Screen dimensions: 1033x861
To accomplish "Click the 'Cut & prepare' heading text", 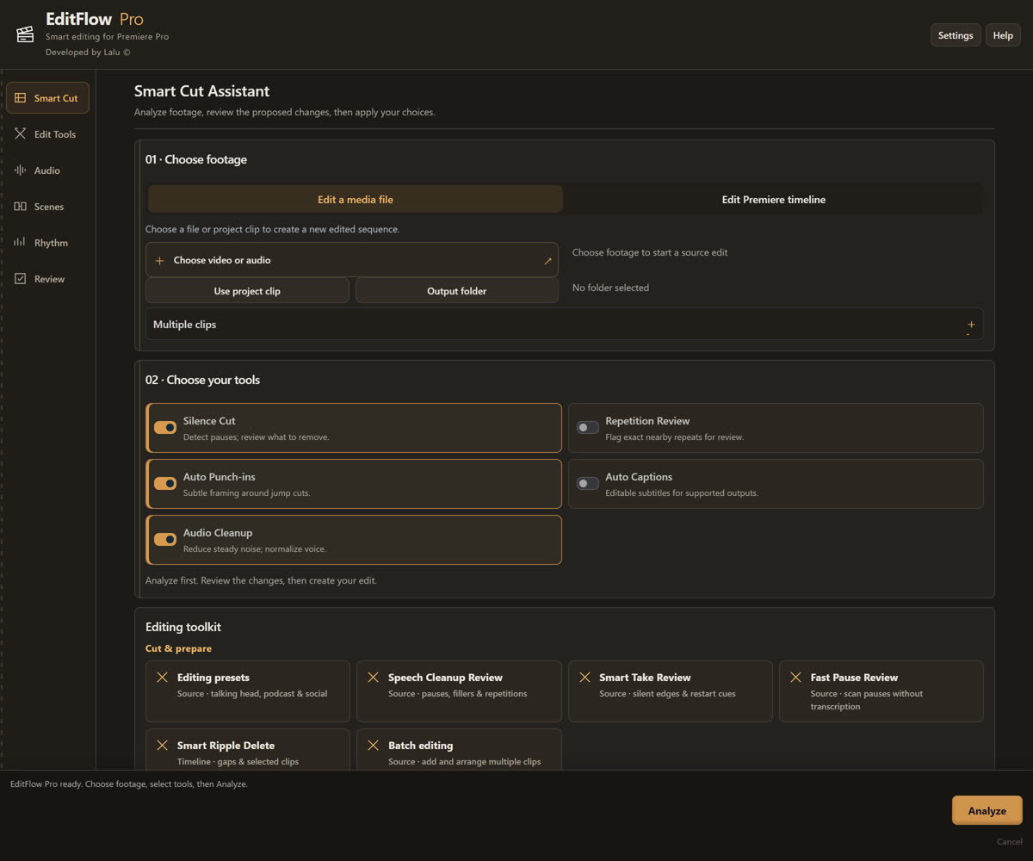I will click(x=178, y=648).
